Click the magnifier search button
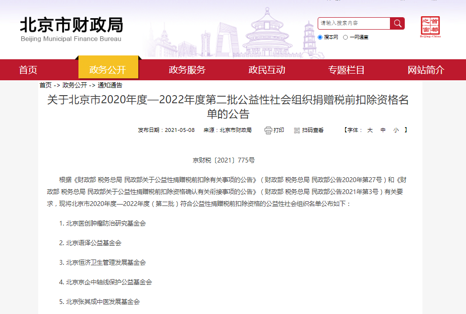 (397, 23)
